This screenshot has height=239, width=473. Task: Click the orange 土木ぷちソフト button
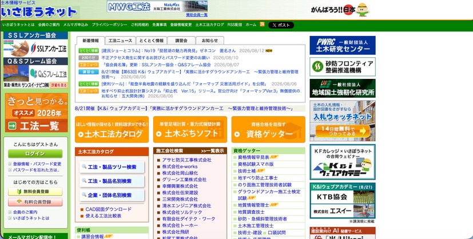coord(190,130)
